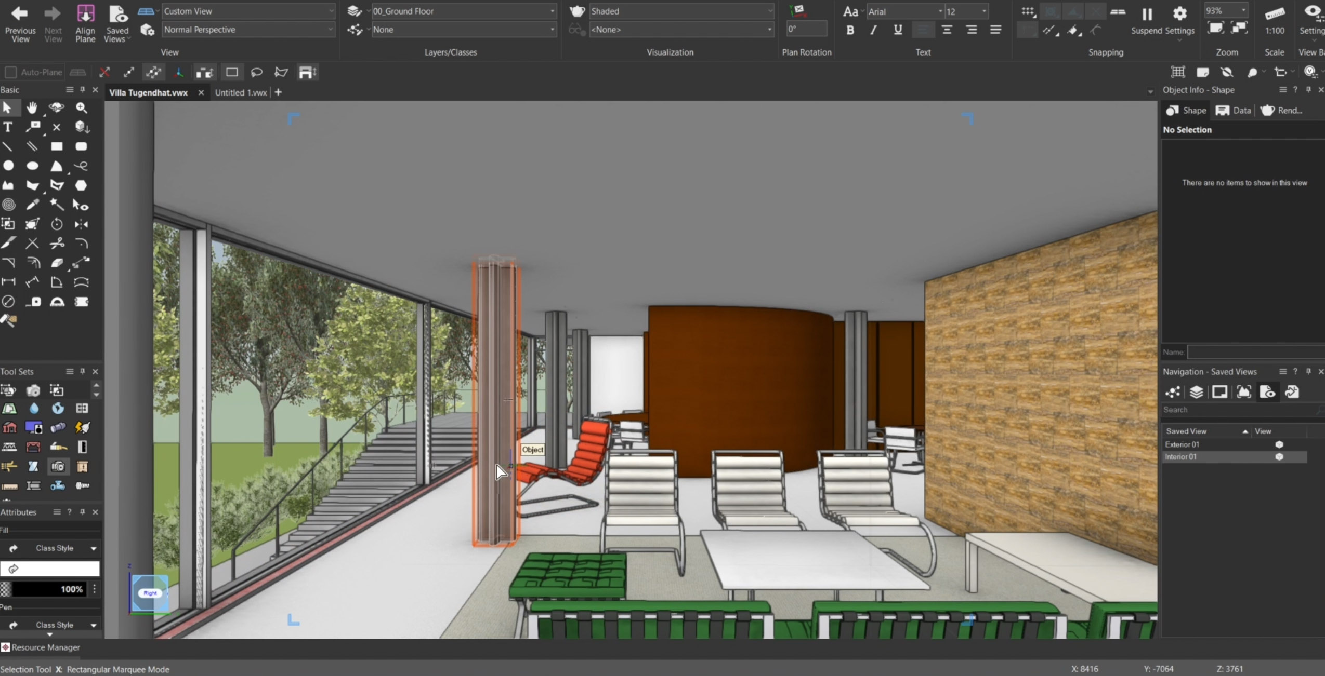Select the Zoom tool in the Basic palette
This screenshot has height=676, width=1325.
(81, 107)
